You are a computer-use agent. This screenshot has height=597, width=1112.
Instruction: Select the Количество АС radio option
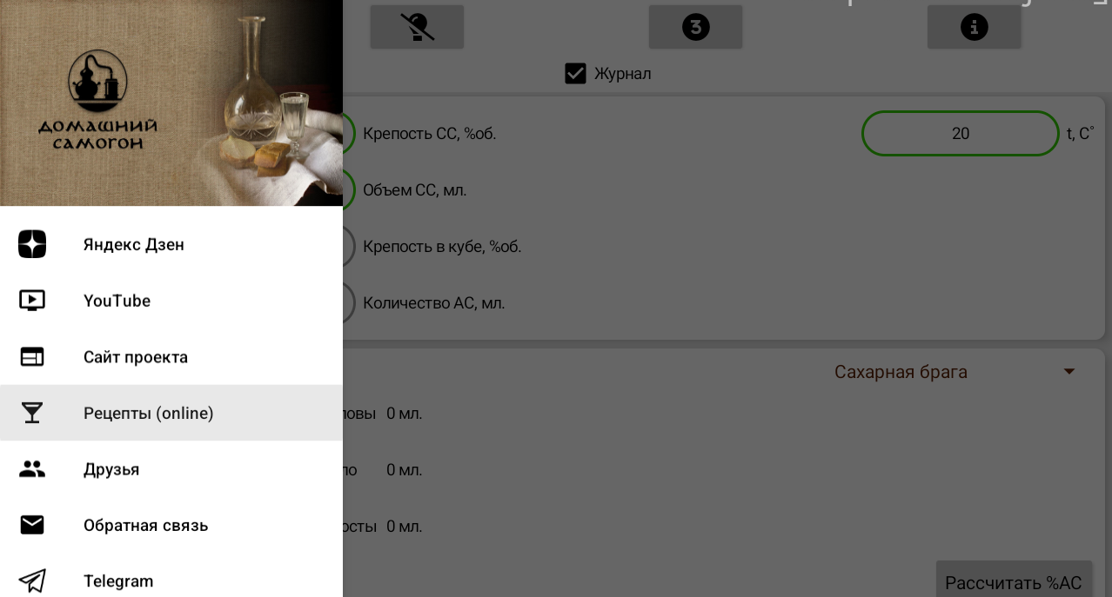pyautogui.click(x=348, y=303)
